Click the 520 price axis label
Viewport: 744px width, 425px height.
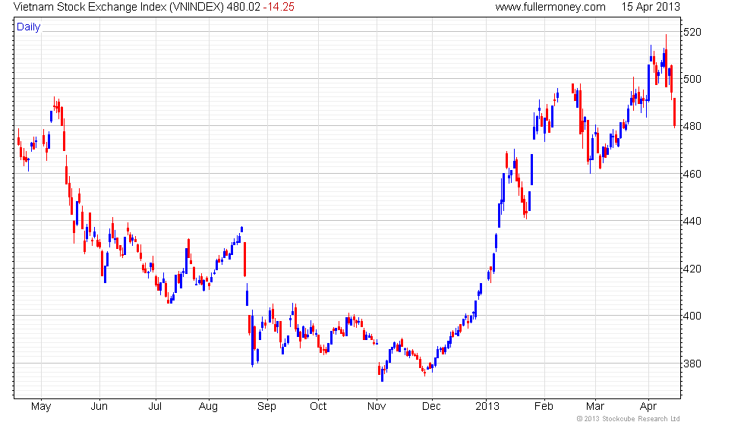click(692, 32)
